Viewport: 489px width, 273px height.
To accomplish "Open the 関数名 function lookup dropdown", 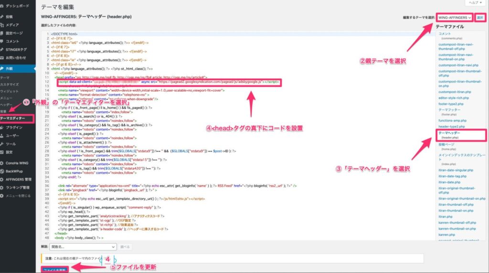I will 83,247.
